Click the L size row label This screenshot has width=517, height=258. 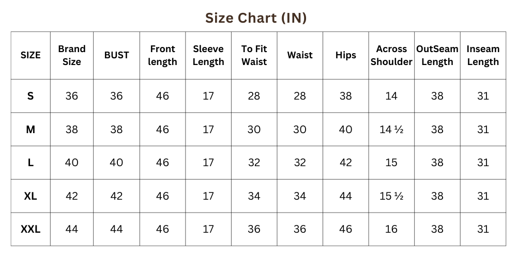31,163
